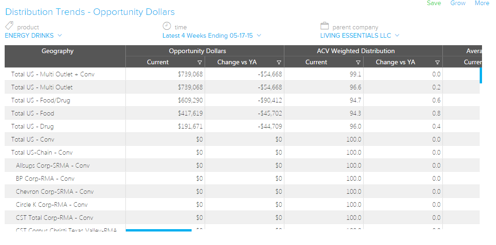Select the Total US-Chain - Conv row
The height and width of the screenshot is (245, 496).
pos(42,152)
